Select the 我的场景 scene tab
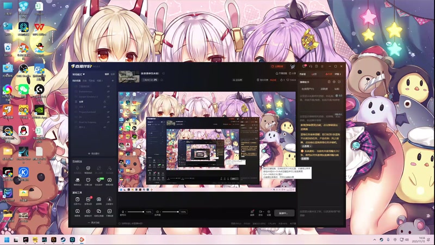This screenshot has height=245, width=435. pyautogui.click(x=77, y=81)
